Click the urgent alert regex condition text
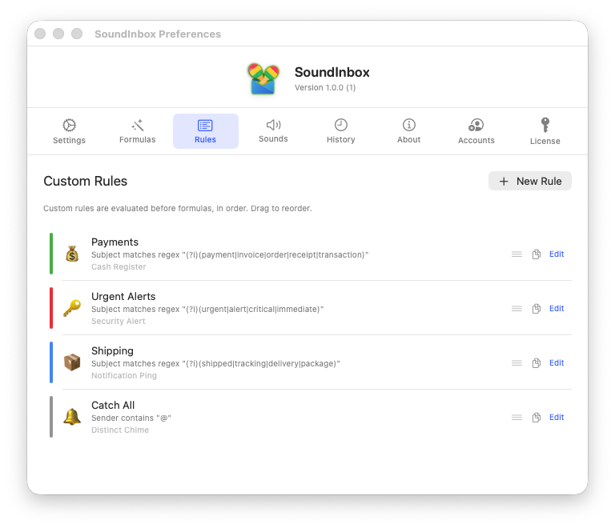The image size is (615, 528). [207, 310]
